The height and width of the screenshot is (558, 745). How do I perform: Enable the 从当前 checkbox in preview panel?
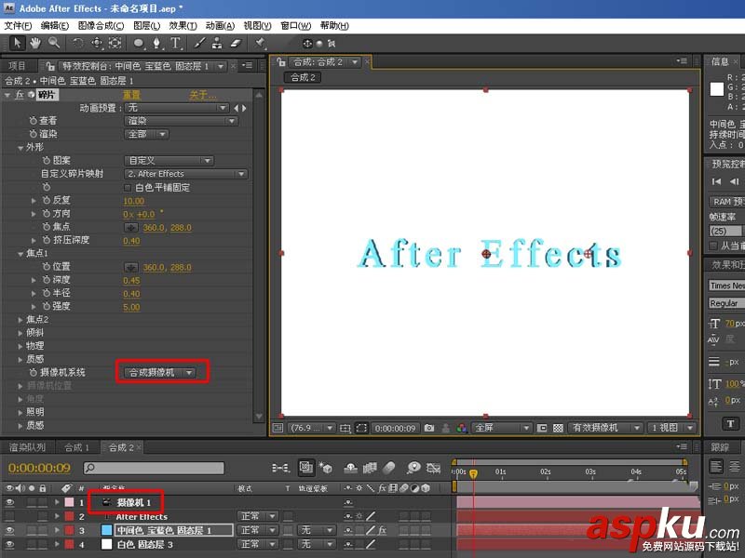[x=712, y=246]
